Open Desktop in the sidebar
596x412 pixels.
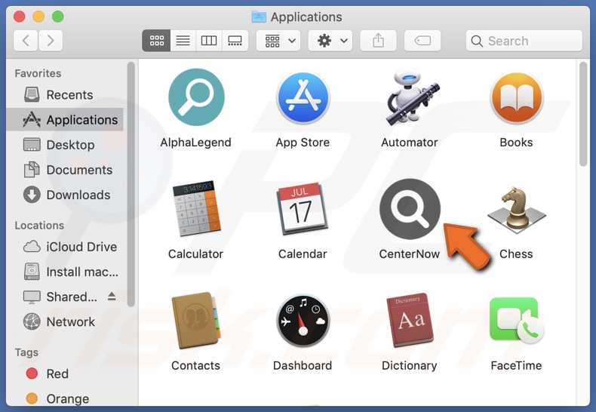point(65,145)
